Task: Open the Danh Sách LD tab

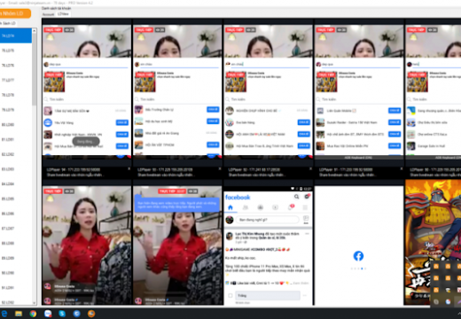Action: 8,23
